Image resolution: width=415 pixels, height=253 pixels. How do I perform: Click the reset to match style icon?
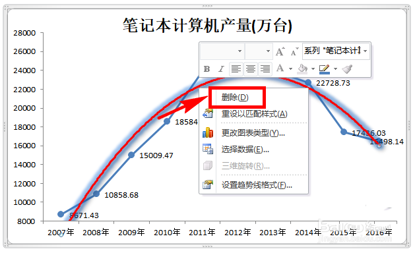(208, 114)
